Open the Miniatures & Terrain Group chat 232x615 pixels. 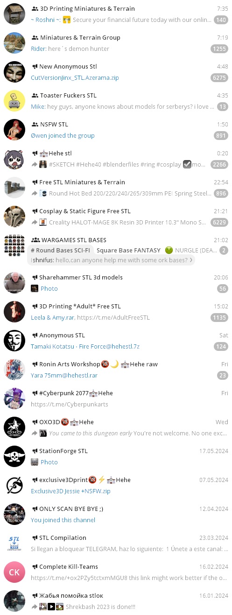click(116, 43)
